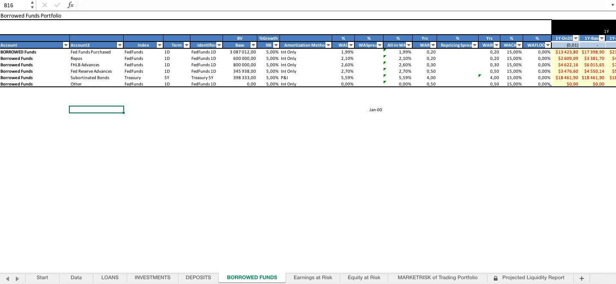The width and height of the screenshot is (616, 284).
Task: Select the Other account cell
Action: pos(96,84)
